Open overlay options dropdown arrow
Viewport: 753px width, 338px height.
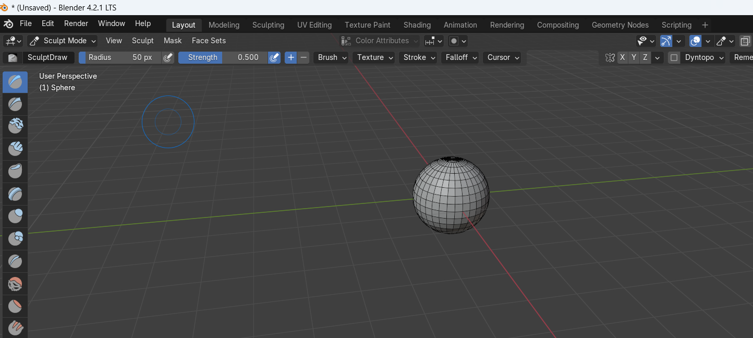click(708, 41)
